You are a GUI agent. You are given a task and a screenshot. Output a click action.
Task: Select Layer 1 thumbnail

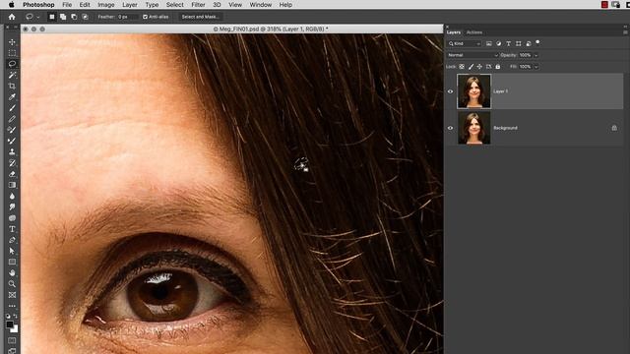[474, 91]
